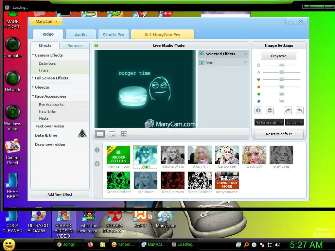Open the ManyCam desktop shortcut
The width and height of the screenshot is (335, 251).
(166, 219)
